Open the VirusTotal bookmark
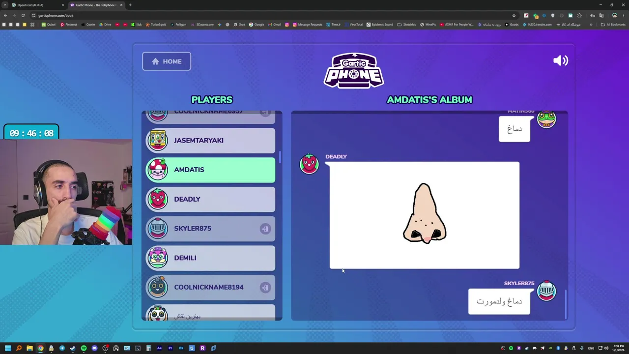The height and width of the screenshot is (354, 629). pyautogui.click(x=353, y=25)
